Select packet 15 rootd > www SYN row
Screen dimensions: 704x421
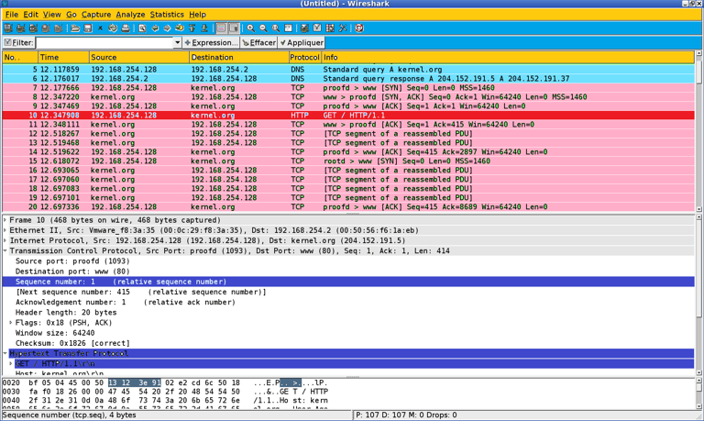(348, 161)
